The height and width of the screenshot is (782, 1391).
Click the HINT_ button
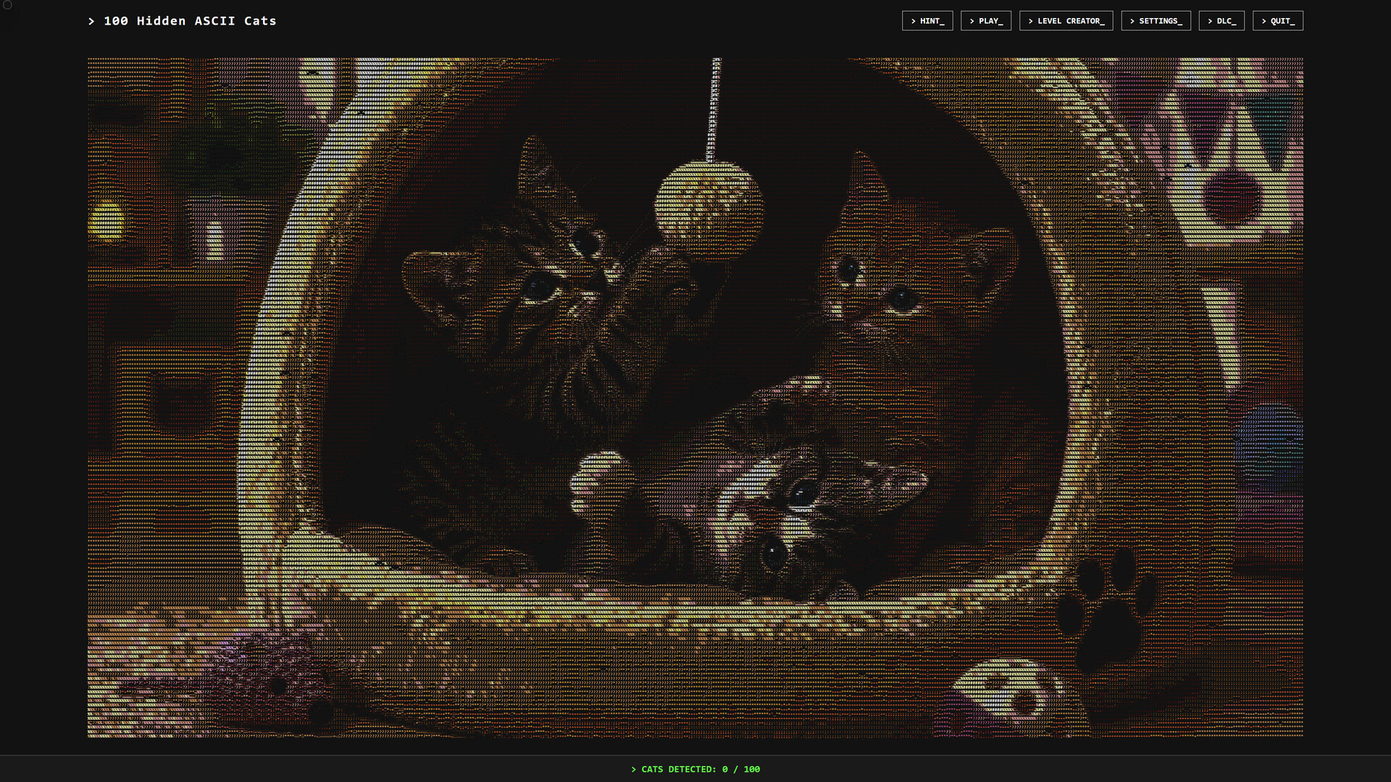tap(927, 21)
